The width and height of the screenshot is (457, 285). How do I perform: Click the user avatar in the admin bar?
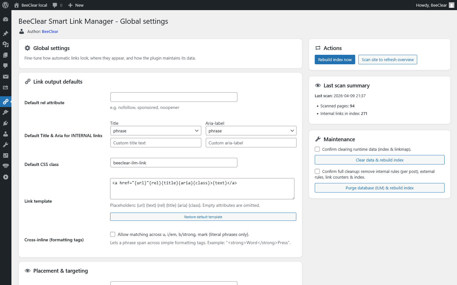pyautogui.click(x=452, y=5)
